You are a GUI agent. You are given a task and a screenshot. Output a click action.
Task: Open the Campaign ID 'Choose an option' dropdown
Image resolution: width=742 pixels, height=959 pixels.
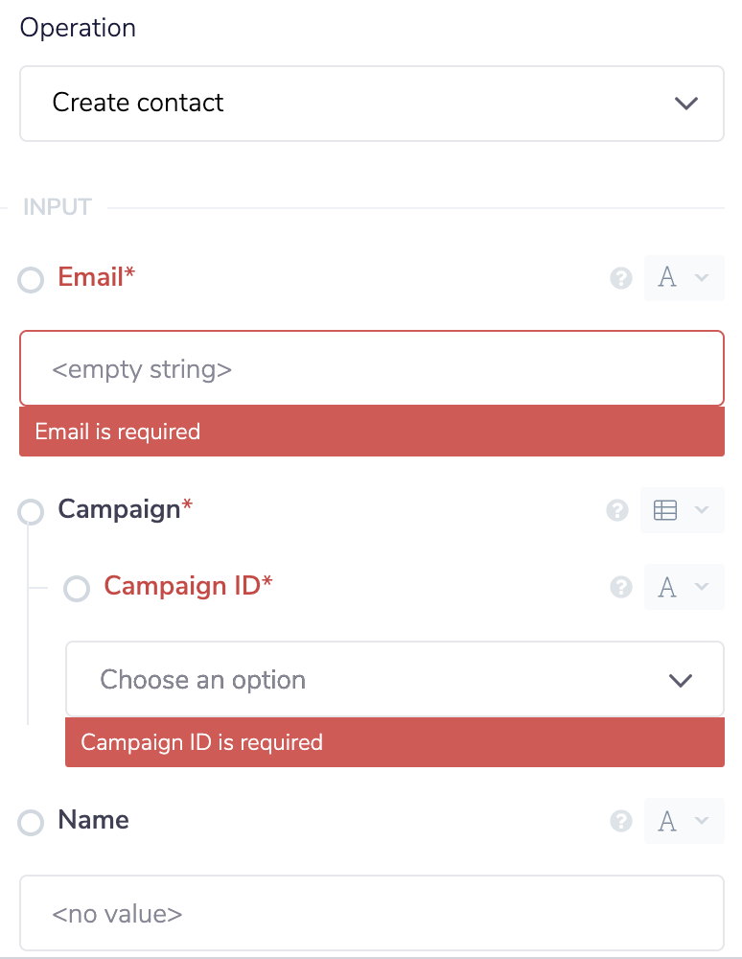coord(395,679)
